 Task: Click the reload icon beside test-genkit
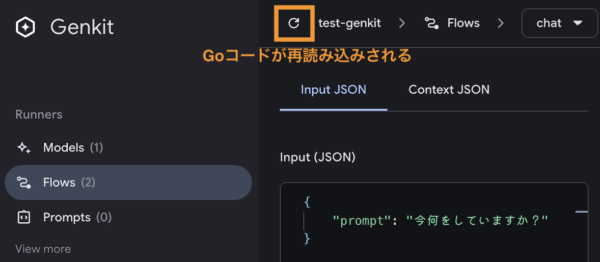(293, 23)
